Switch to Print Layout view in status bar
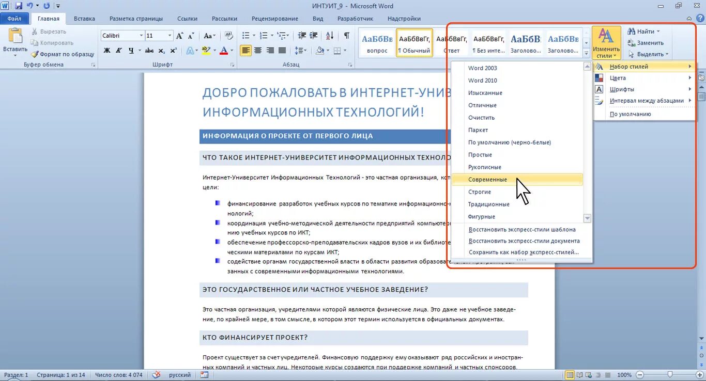 [x=570, y=375]
